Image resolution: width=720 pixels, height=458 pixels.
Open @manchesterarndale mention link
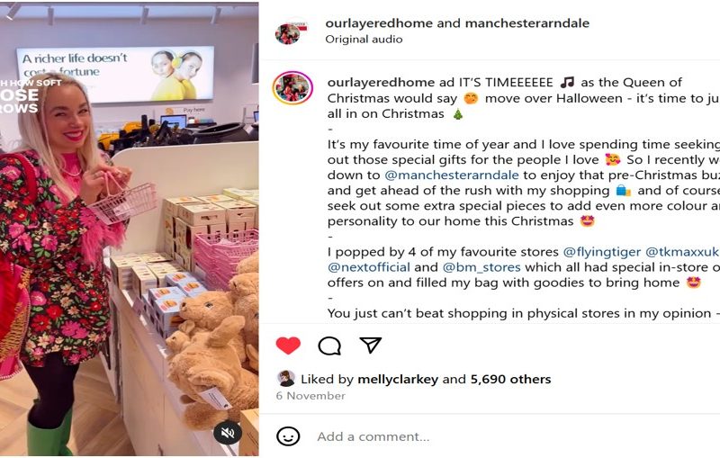pos(452,175)
